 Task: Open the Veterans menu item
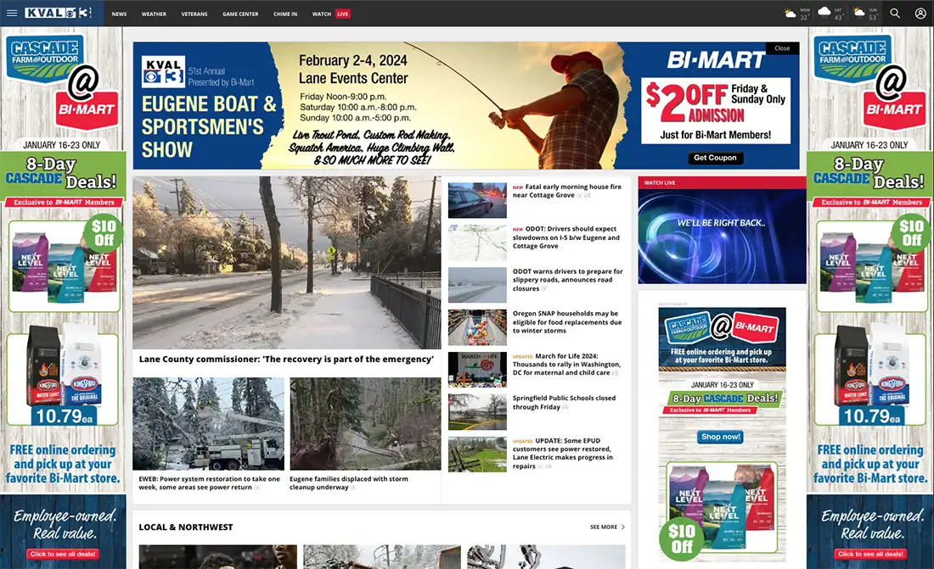click(194, 14)
